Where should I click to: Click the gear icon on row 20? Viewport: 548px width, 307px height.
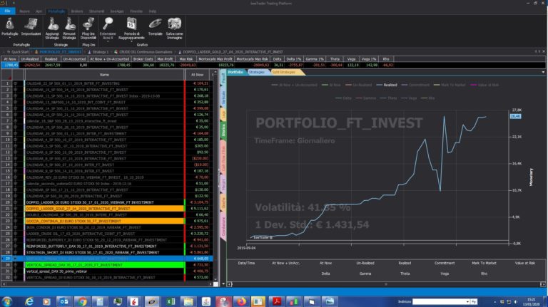pyautogui.click(x=16, y=202)
